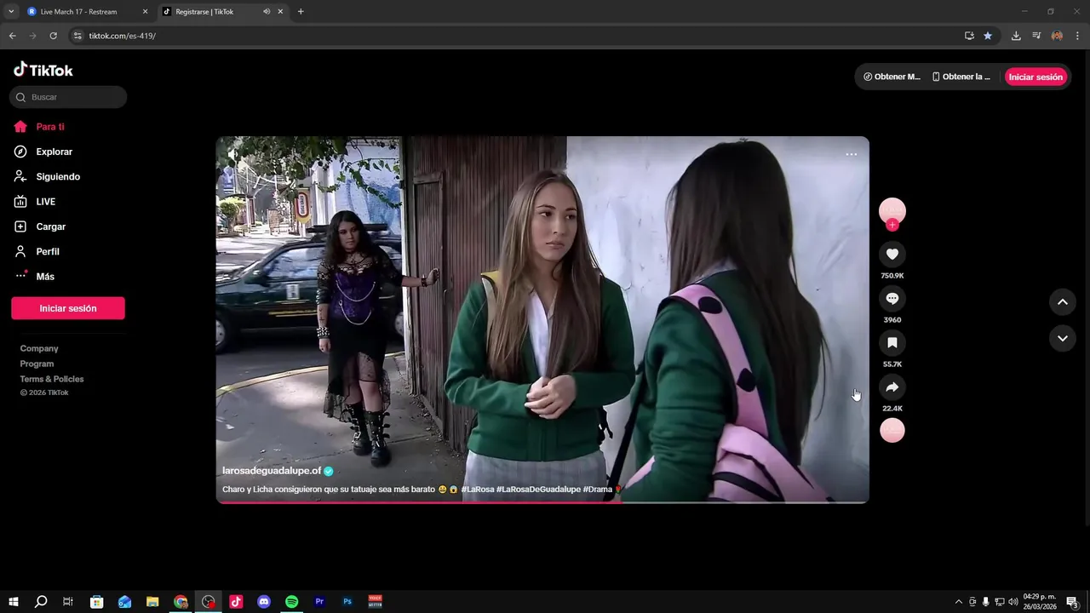Click the video progress bar

[x=542, y=502]
